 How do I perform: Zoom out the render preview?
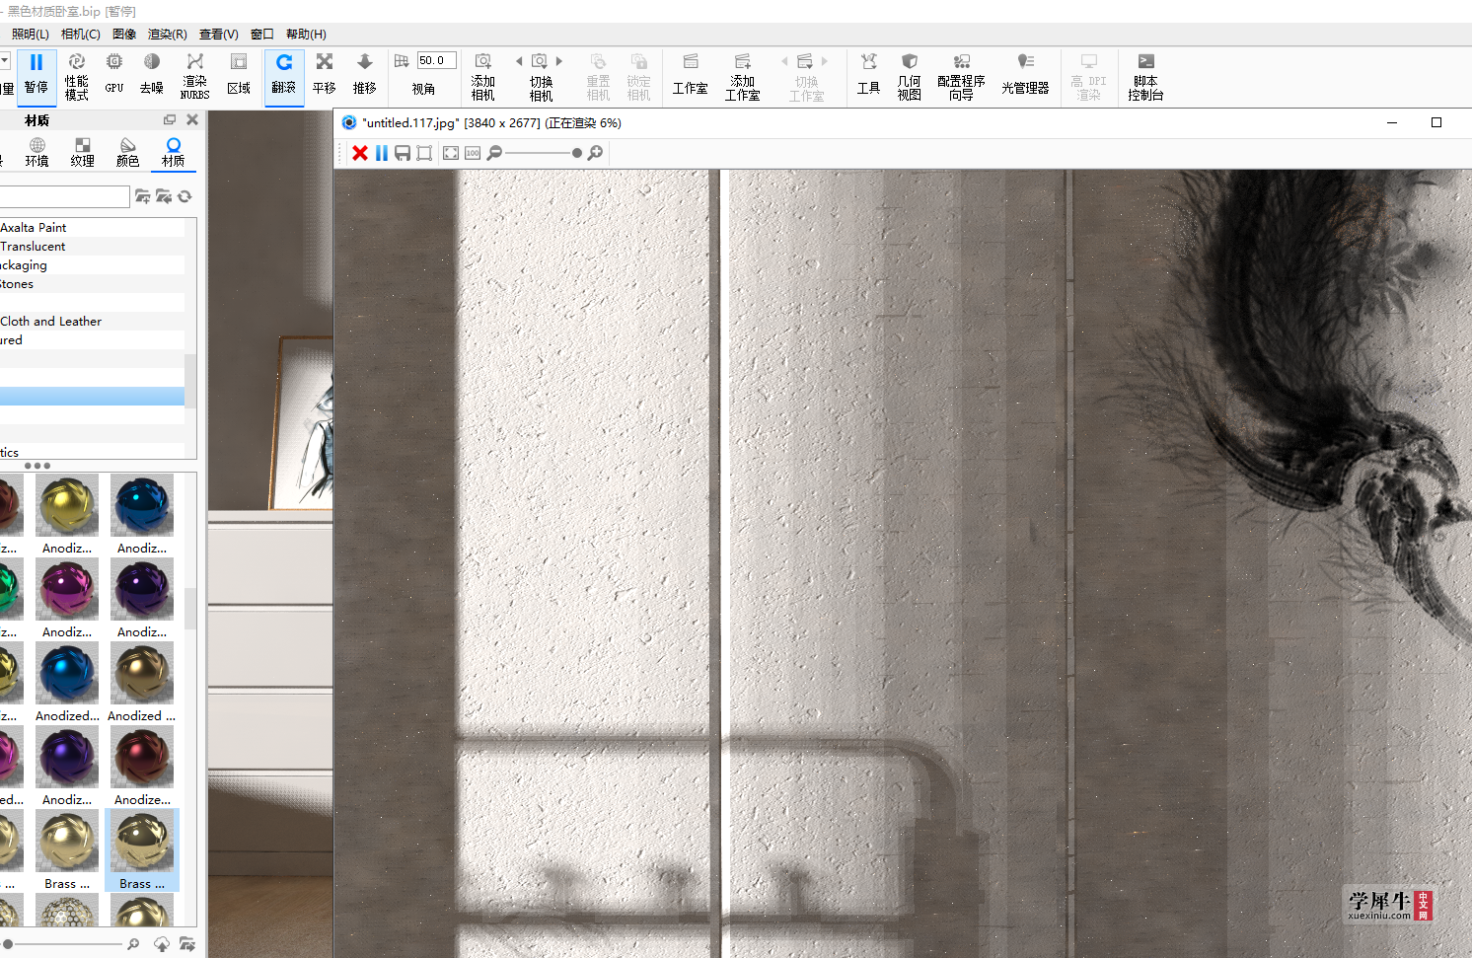pyautogui.click(x=494, y=153)
